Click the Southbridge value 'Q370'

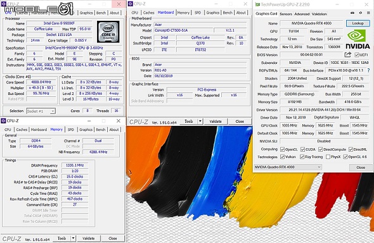200,43
